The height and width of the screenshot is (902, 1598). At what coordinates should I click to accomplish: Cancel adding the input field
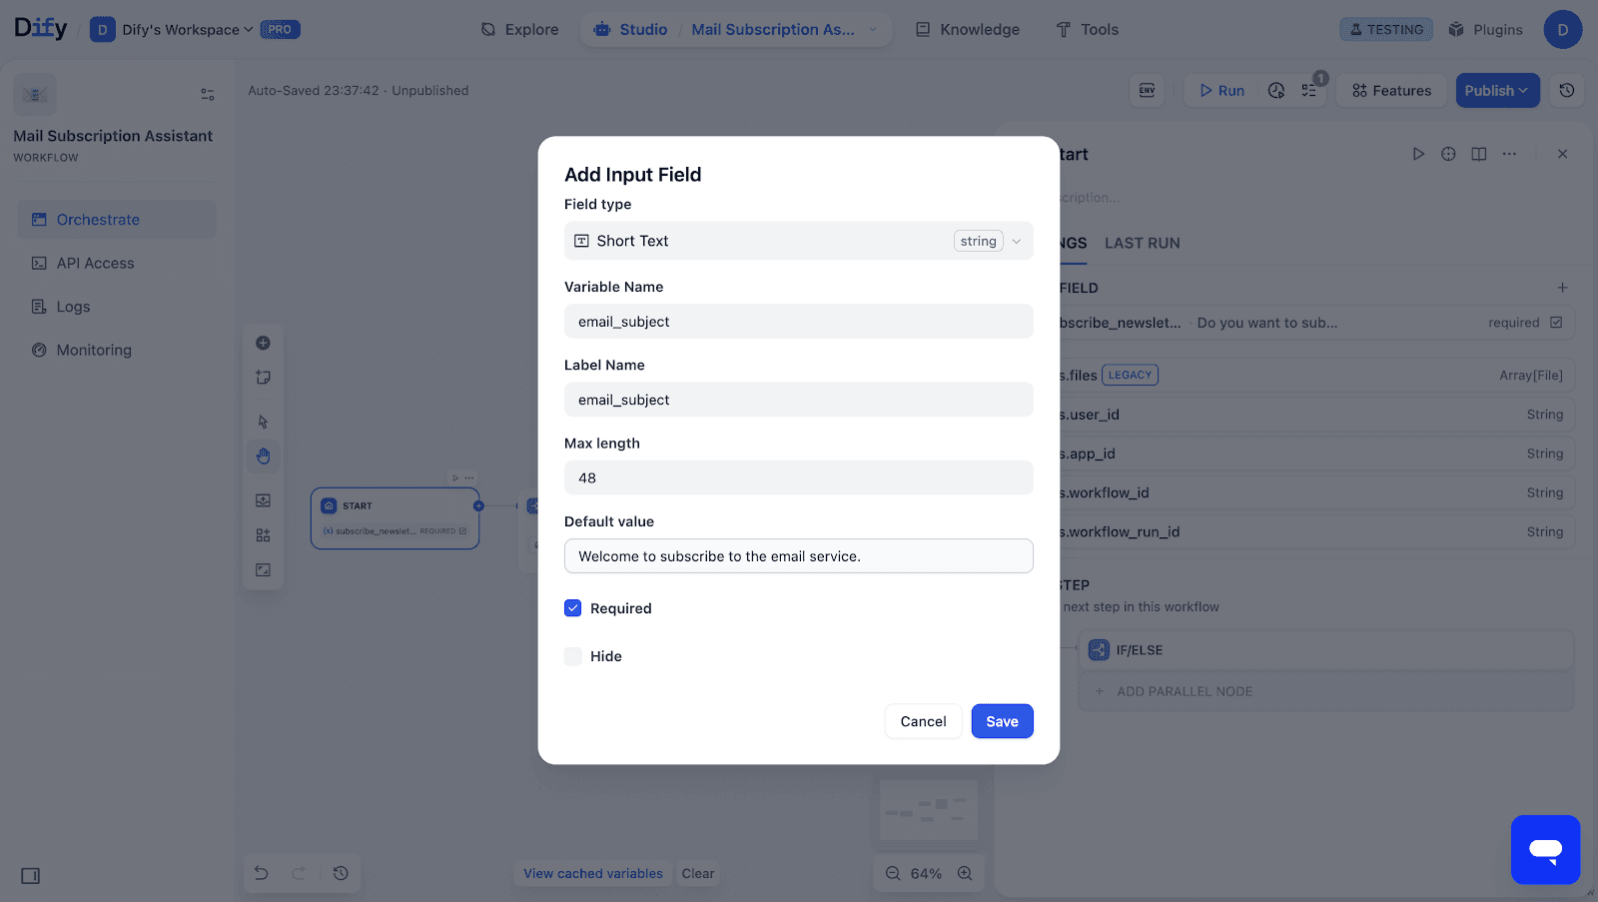coord(923,721)
